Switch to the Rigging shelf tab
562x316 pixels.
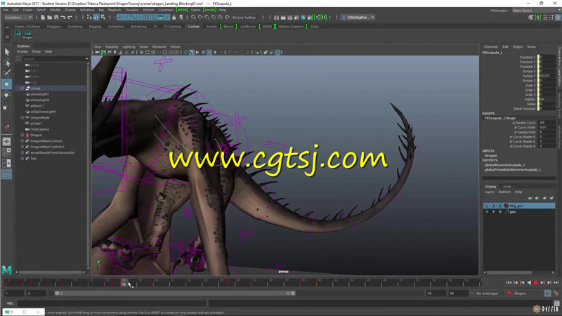[x=95, y=27]
